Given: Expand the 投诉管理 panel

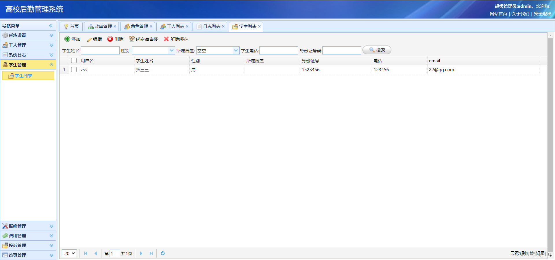Looking at the screenshot, I should [x=51, y=245].
